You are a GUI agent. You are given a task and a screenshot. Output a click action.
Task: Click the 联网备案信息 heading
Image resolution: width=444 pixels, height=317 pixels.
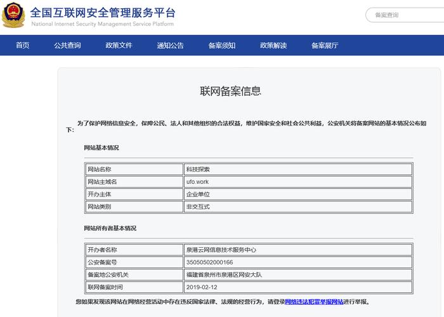point(230,91)
